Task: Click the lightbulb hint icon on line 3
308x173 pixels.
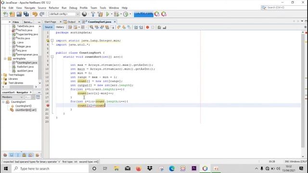Action: click(x=48, y=40)
